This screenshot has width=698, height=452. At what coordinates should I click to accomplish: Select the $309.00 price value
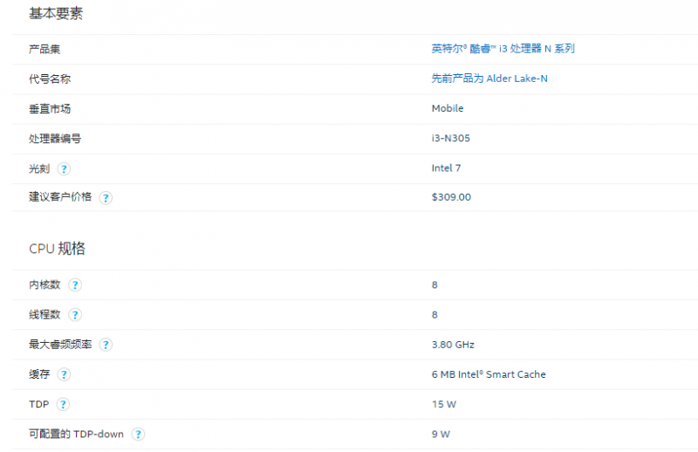tap(451, 197)
